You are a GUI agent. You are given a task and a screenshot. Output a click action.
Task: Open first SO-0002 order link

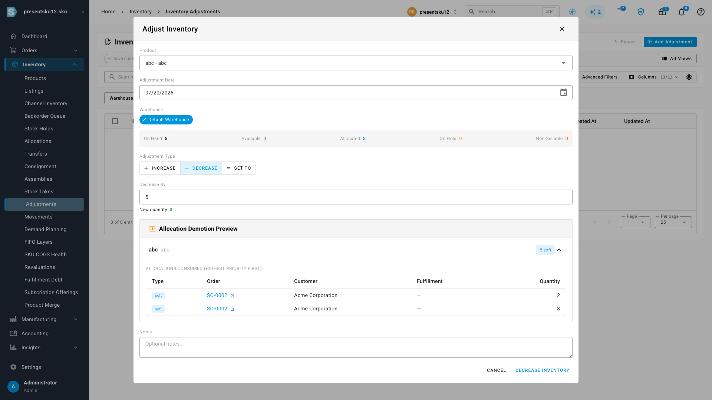click(217, 295)
